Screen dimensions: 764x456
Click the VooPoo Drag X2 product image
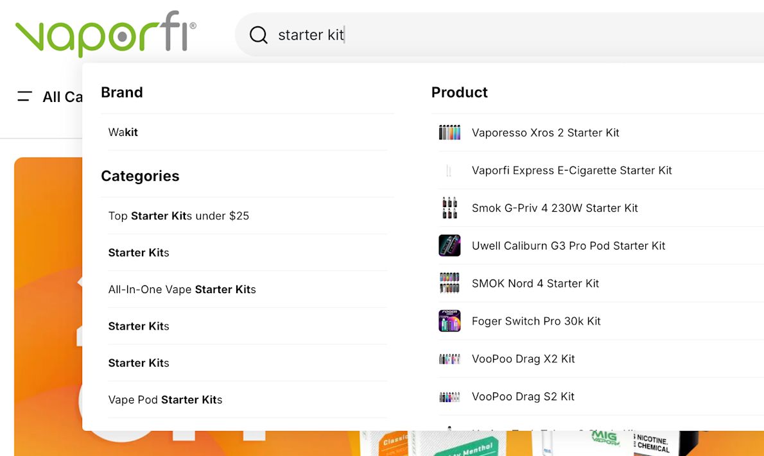coord(449,359)
